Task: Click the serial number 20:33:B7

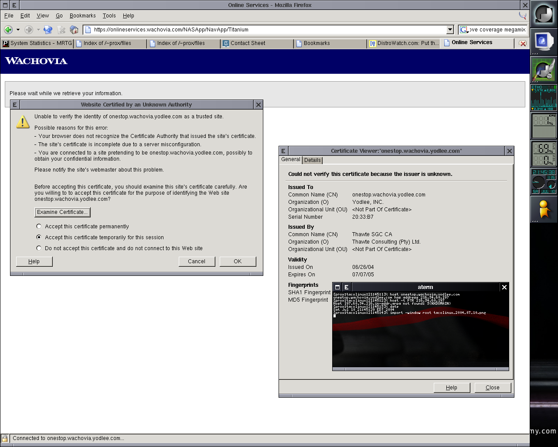Action: coord(363,217)
